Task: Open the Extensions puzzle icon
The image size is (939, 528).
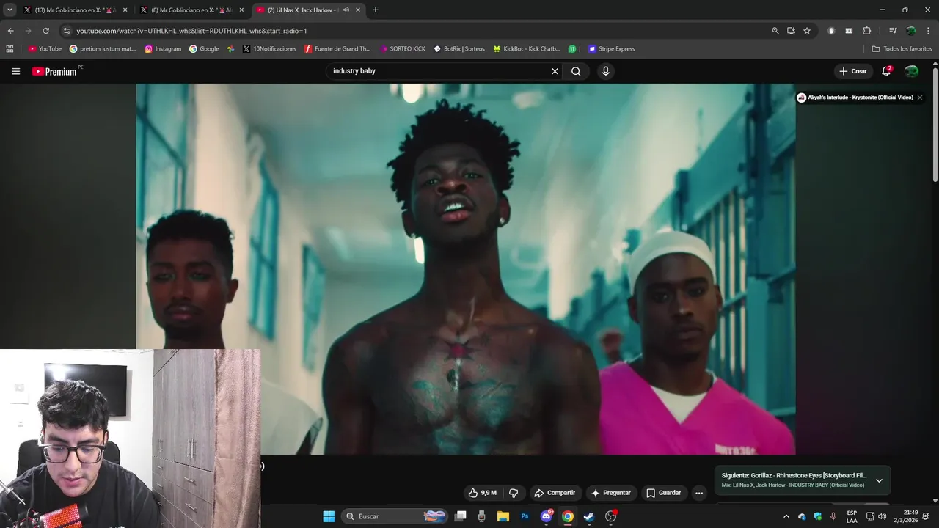Action: (866, 31)
